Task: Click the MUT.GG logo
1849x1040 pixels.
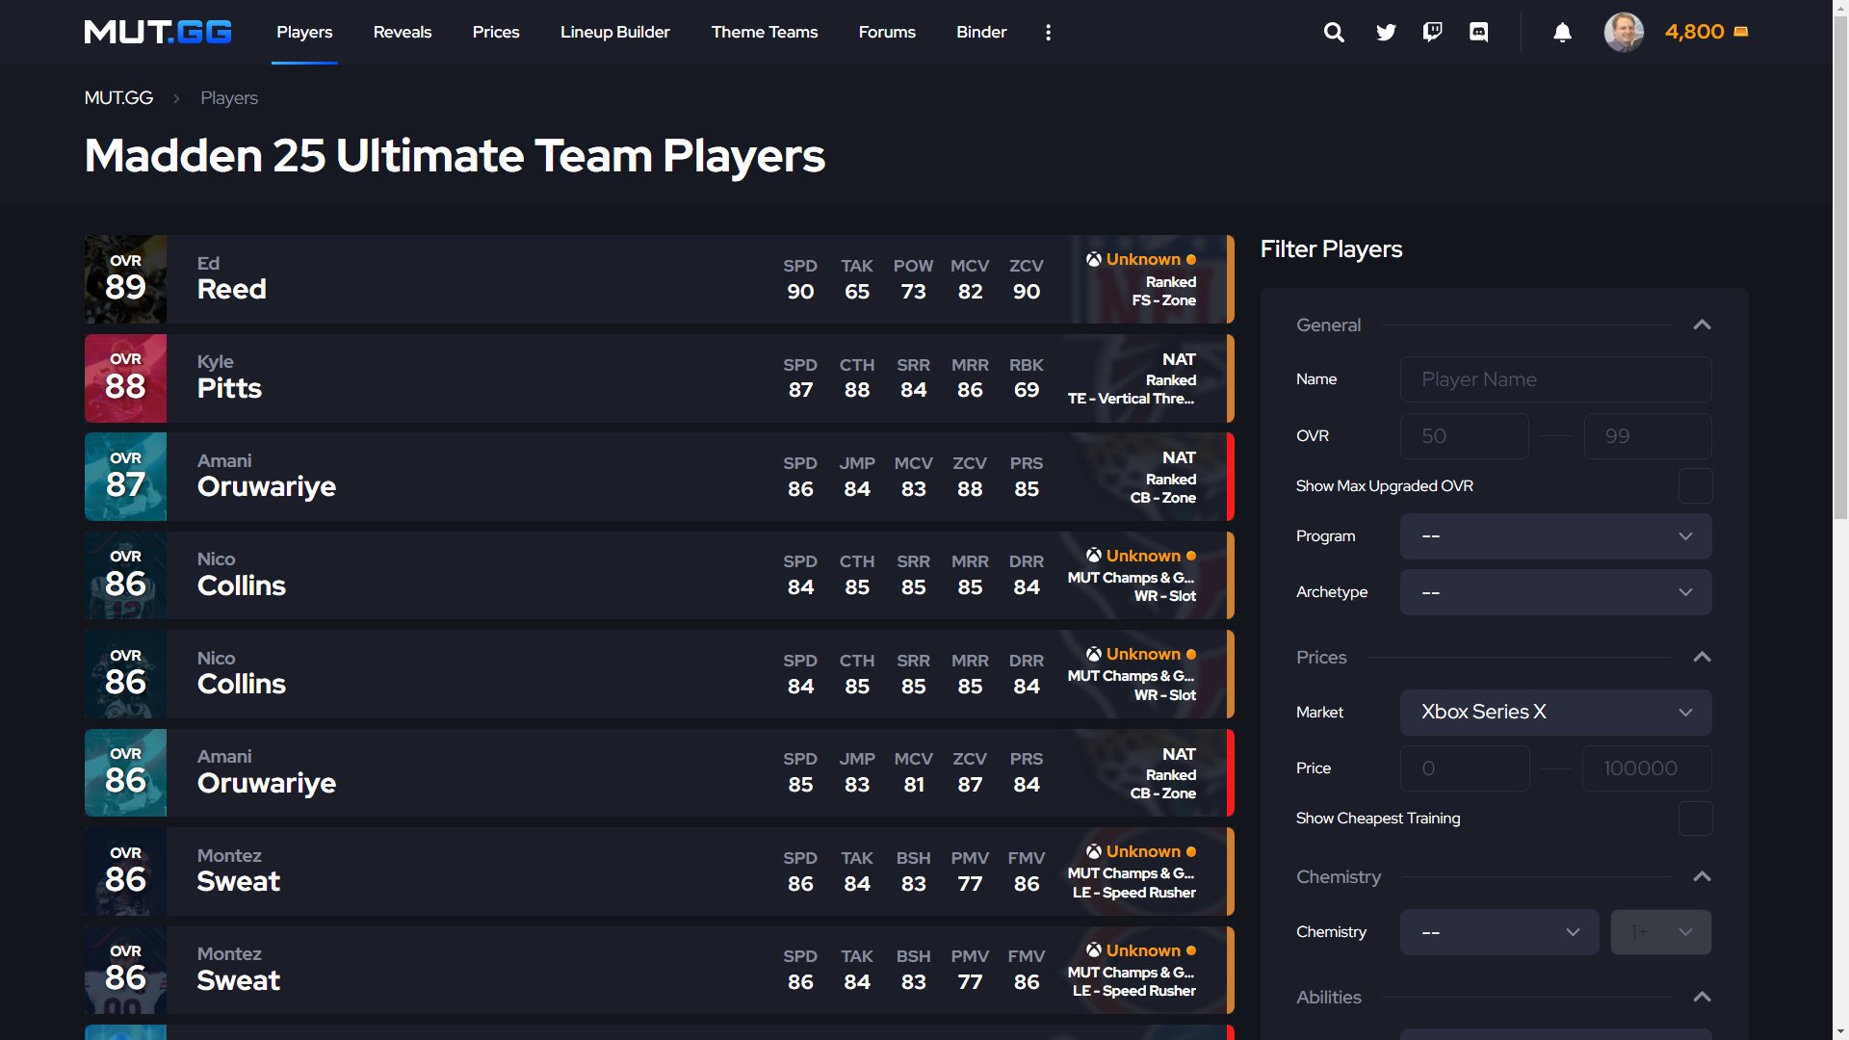Action: pos(158,32)
